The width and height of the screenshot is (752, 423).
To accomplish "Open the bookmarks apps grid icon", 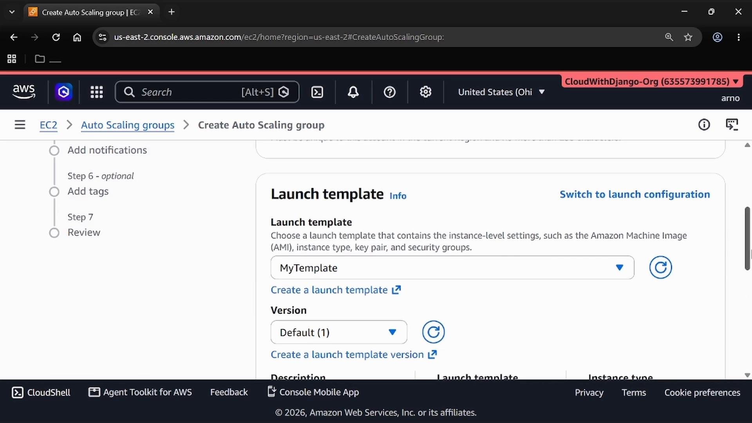I will tap(12, 59).
